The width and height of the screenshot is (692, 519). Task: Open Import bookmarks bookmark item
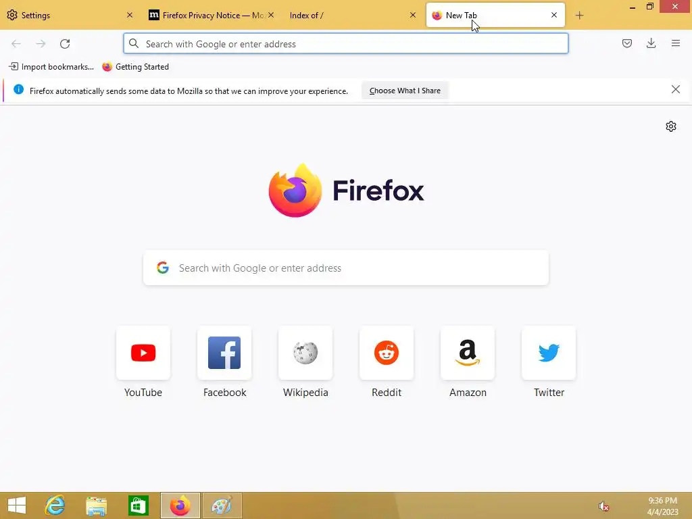[x=51, y=67]
